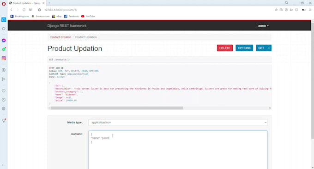This screenshot has width=314, height=169.
Task: Open the YouTube bookmark
Action: coord(88,16)
